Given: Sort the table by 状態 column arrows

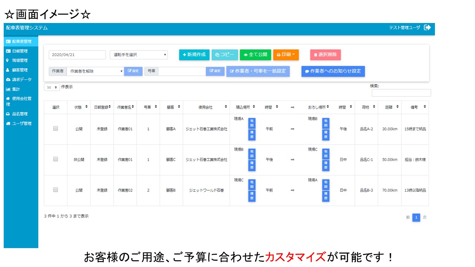Looking at the screenshot, I should pos(86,107).
